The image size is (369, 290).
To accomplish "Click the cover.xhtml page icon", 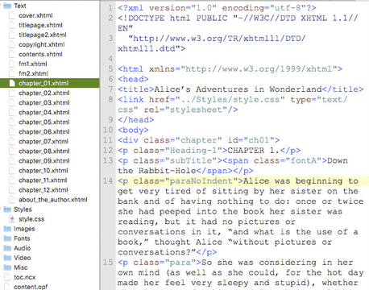I will pos(12,15).
